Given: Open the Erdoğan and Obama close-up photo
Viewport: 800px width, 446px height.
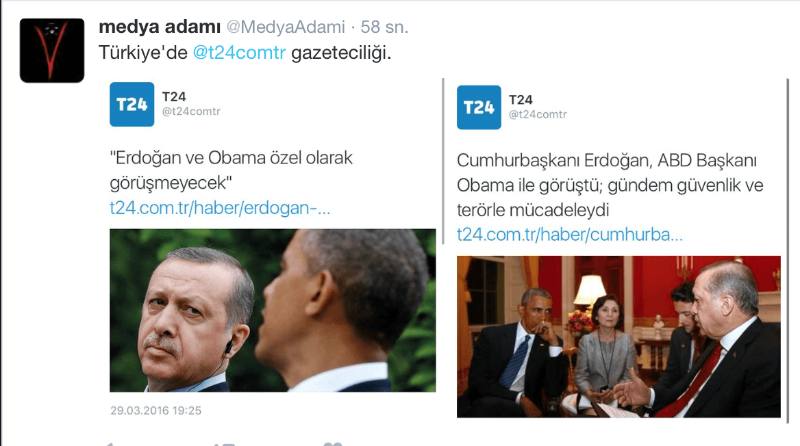Looking at the screenshot, I should 273,311.
